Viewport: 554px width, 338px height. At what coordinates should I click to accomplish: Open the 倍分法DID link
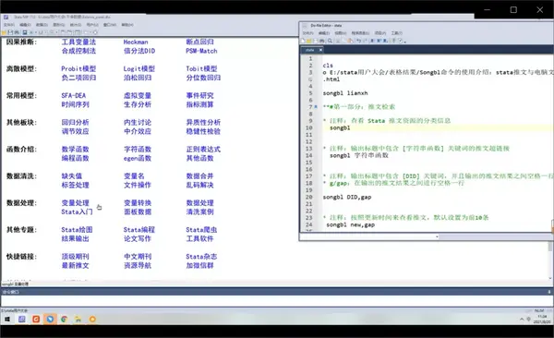139,51
